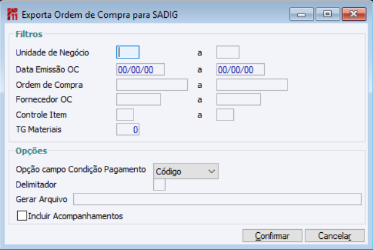
Task: Click the starting Fornecedor OC field
Action: pos(138,100)
